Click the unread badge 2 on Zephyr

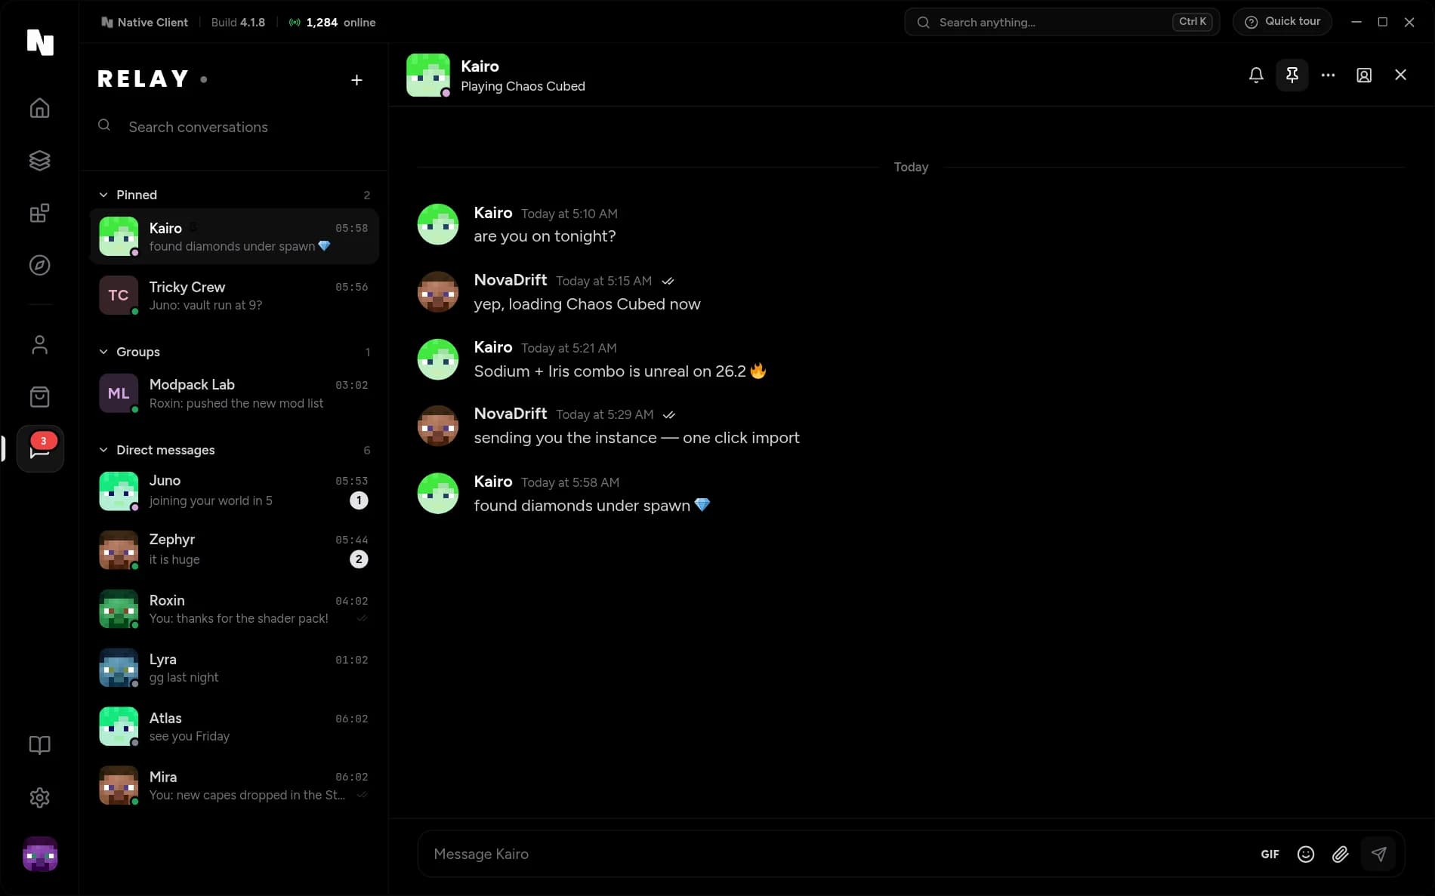coord(359,559)
